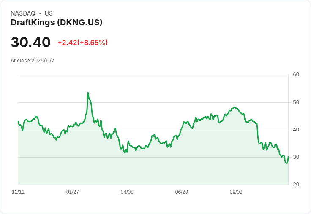The image size is (311, 214).
Task: Click the highest peak of the price line
Action: pos(88,93)
